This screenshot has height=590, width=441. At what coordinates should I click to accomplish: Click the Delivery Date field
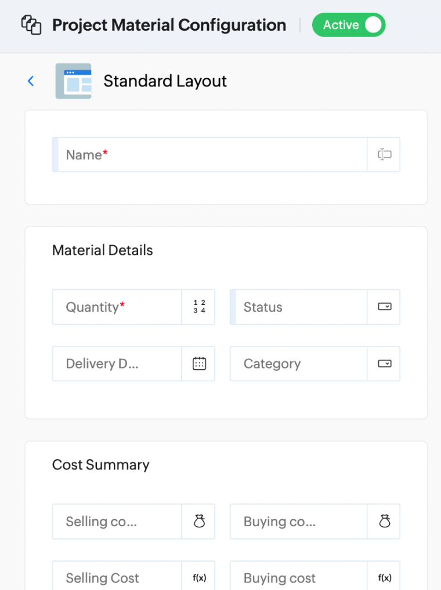tap(116, 363)
